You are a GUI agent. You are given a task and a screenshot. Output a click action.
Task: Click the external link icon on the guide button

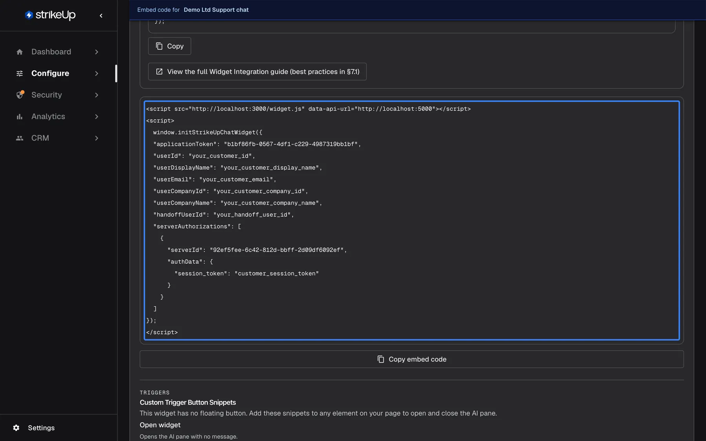(159, 72)
